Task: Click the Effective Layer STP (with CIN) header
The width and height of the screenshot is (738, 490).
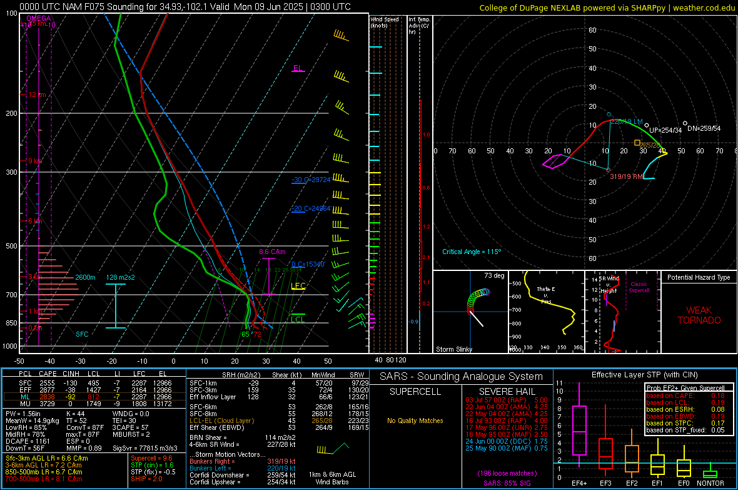Action: [x=644, y=375]
